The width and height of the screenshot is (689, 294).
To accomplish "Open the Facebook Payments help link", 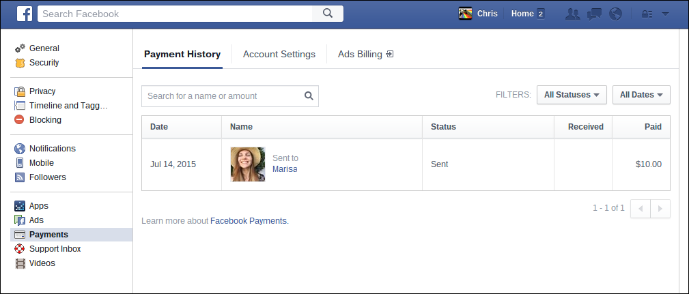I will (249, 221).
